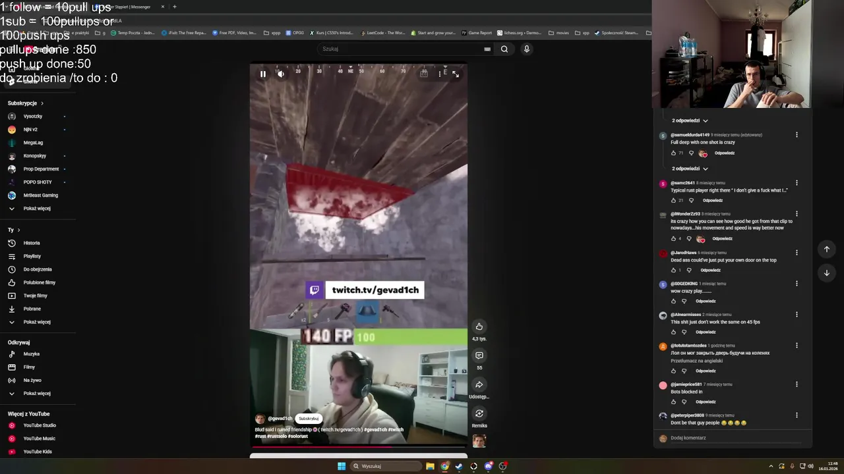Go to previous Short with up arrow
844x474 pixels.
coord(826,249)
